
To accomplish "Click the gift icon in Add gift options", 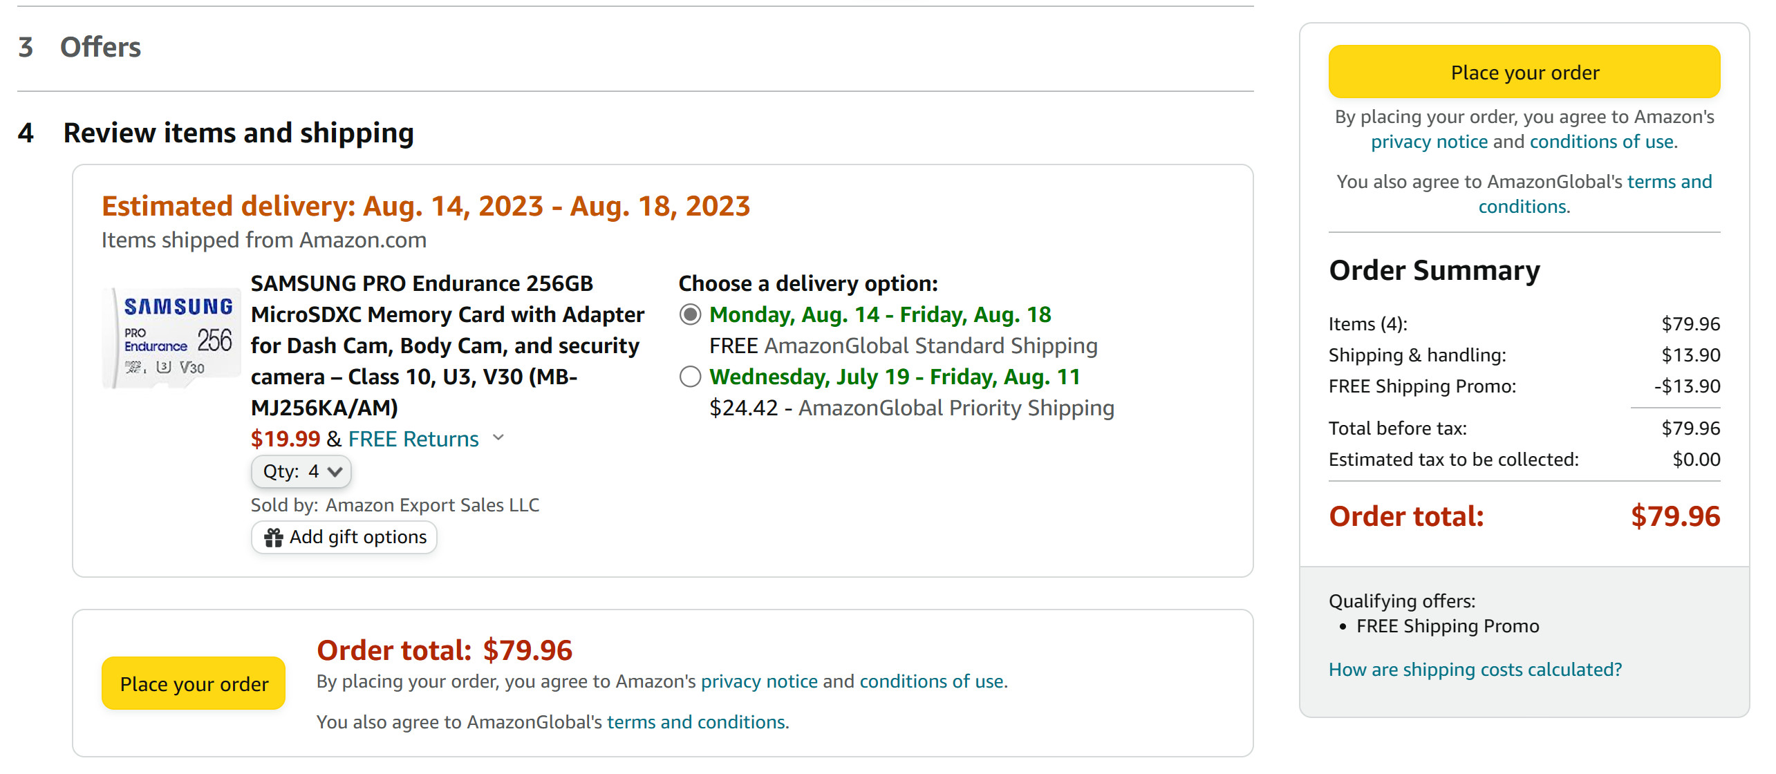I will (274, 538).
